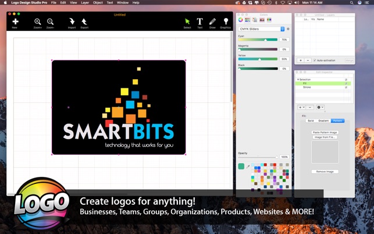Click the Opacity slider in Colors
Image resolution: width=374 pixels, height=234 pixels.
pyautogui.click(x=258, y=157)
